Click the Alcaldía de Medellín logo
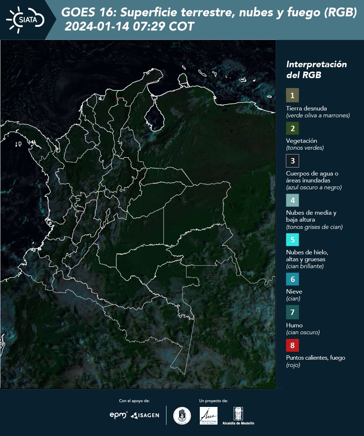364x436 pixels. (238, 416)
